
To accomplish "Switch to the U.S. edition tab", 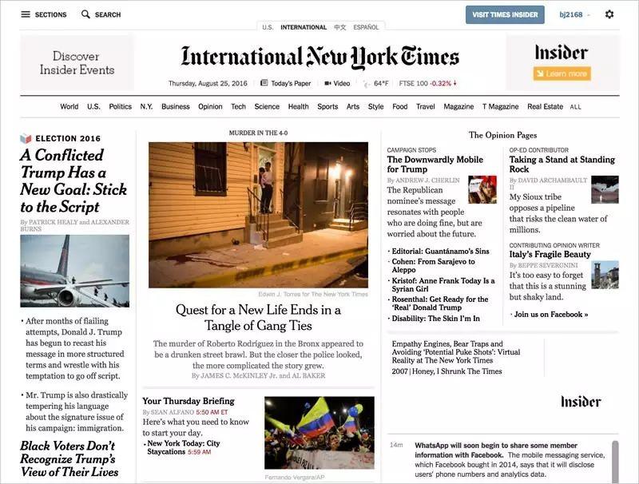I will (x=268, y=27).
